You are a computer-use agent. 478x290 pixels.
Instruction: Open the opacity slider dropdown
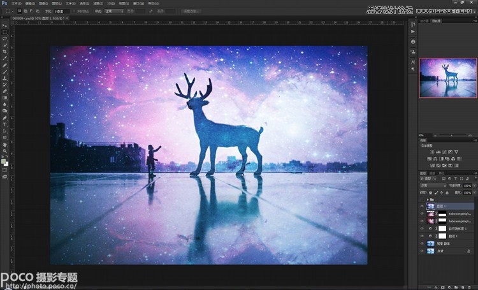click(474, 185)
